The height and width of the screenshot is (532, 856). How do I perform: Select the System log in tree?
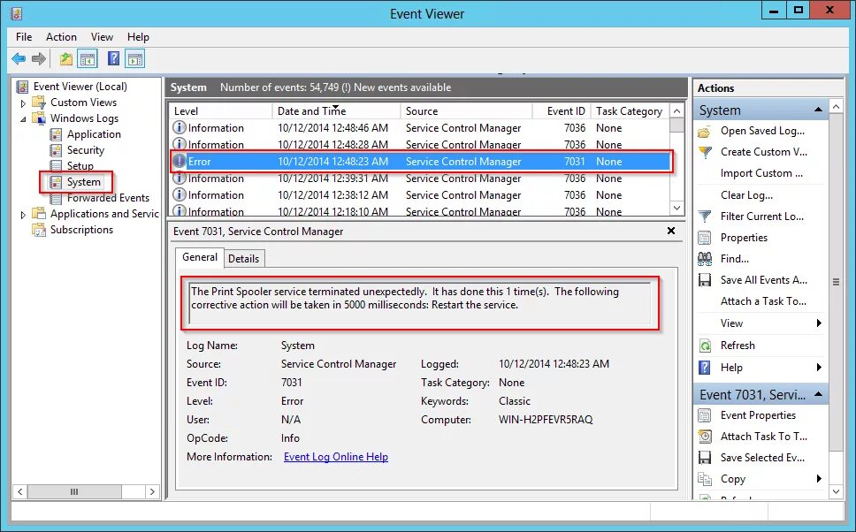[x=83, y=182]
